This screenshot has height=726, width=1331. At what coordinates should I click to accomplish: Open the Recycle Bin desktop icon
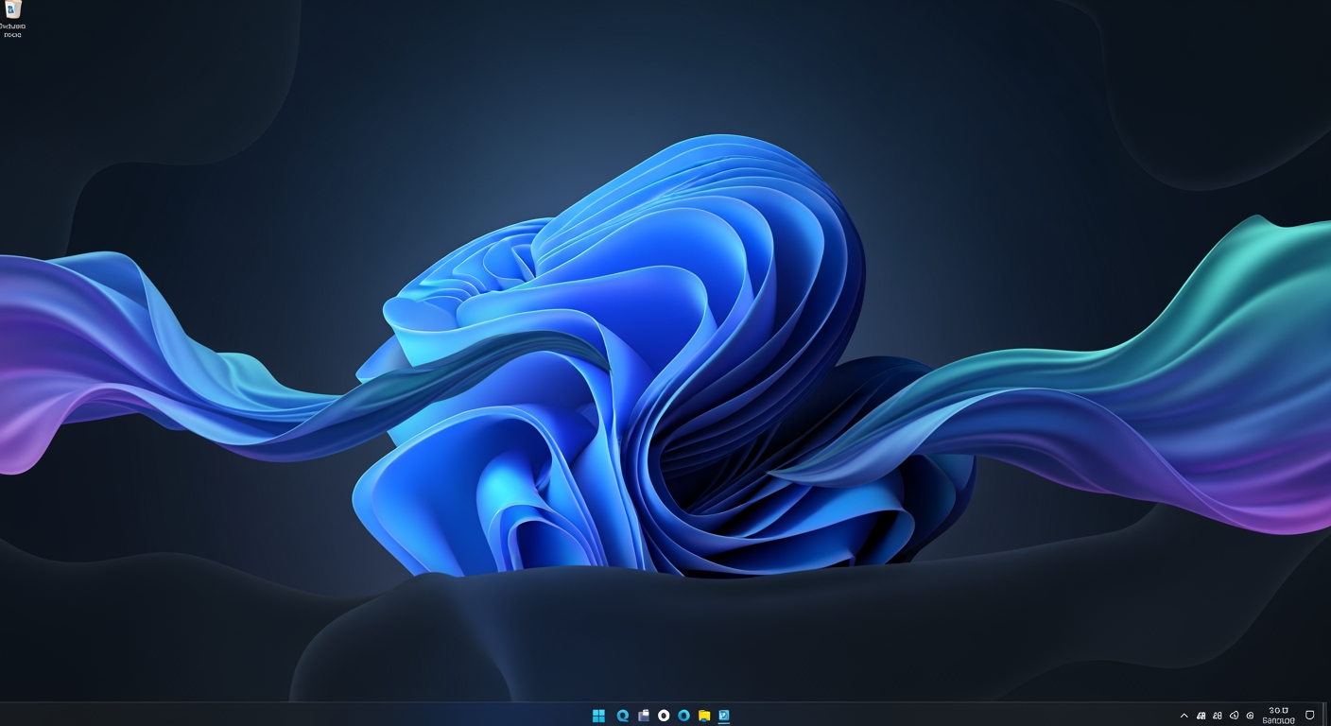12,18
